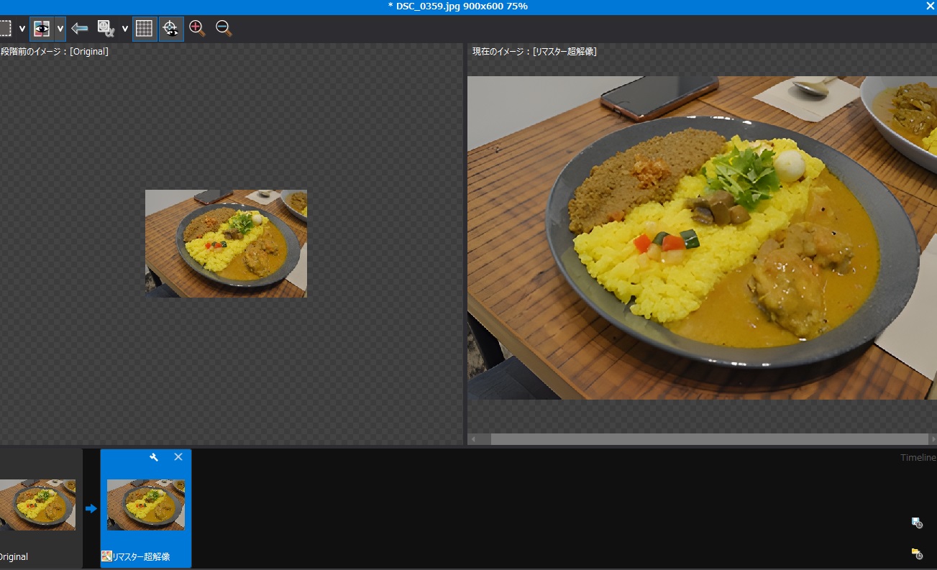Click the blue arrow between timeline steps
The height and width of the screenshot is (570, 937).
(91, 508)
